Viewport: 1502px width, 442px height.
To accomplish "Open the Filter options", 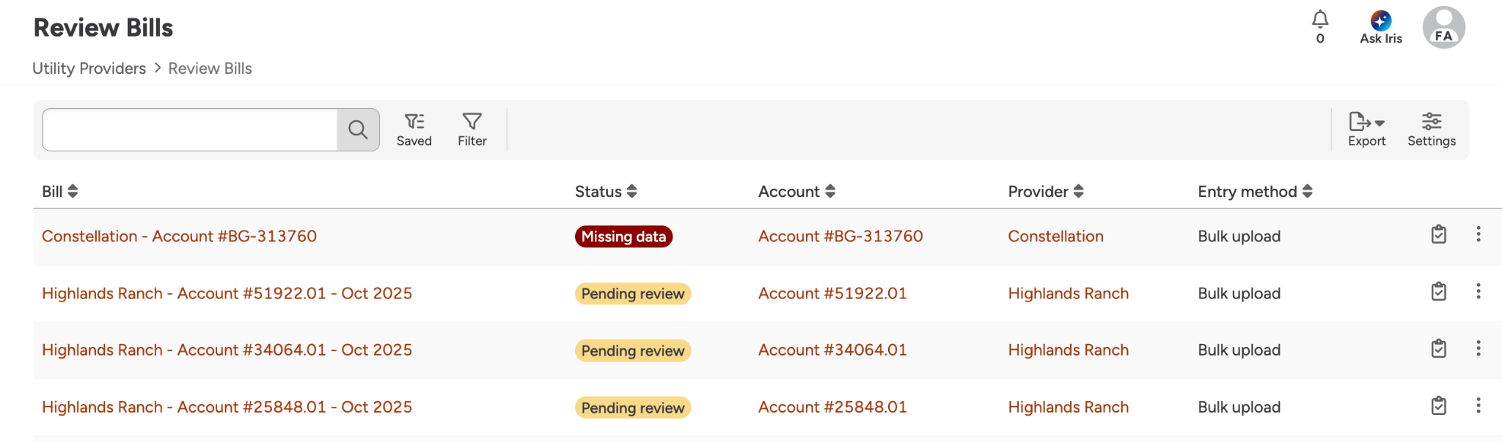I will 472,130.
